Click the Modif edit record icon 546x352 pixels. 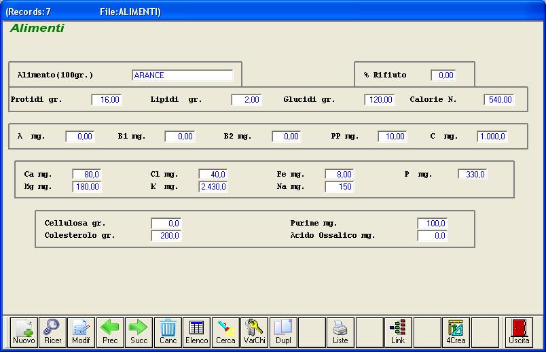[81, 332]
